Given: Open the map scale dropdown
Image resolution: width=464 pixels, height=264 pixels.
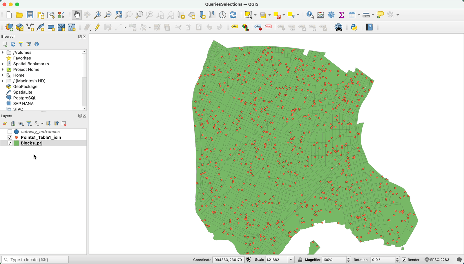Looking at the screenshot, I should [x=291, y=260].
